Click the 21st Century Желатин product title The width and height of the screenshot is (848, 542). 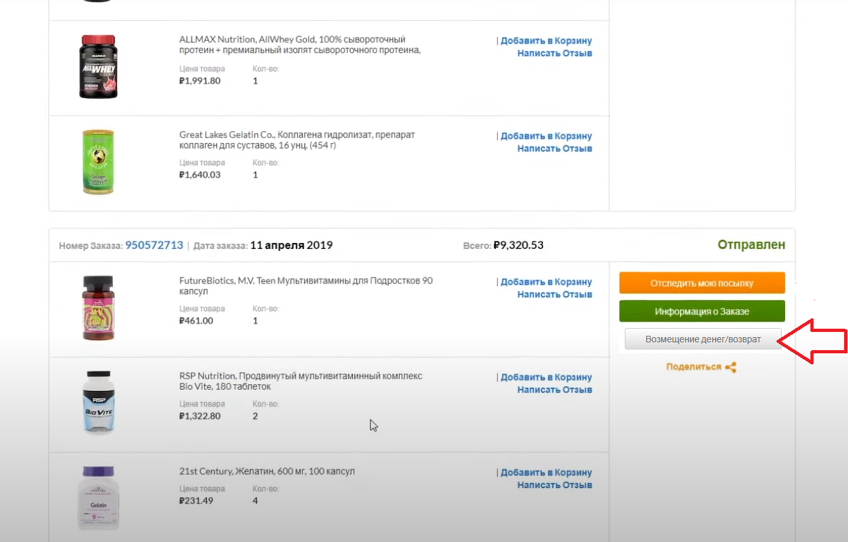[267, 471]
